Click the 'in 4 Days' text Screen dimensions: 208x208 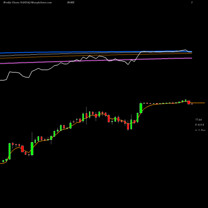200,130
